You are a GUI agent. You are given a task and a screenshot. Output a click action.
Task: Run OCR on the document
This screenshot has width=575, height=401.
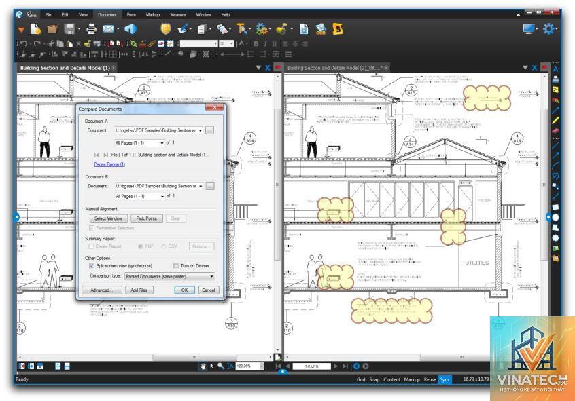click(321, 29)
